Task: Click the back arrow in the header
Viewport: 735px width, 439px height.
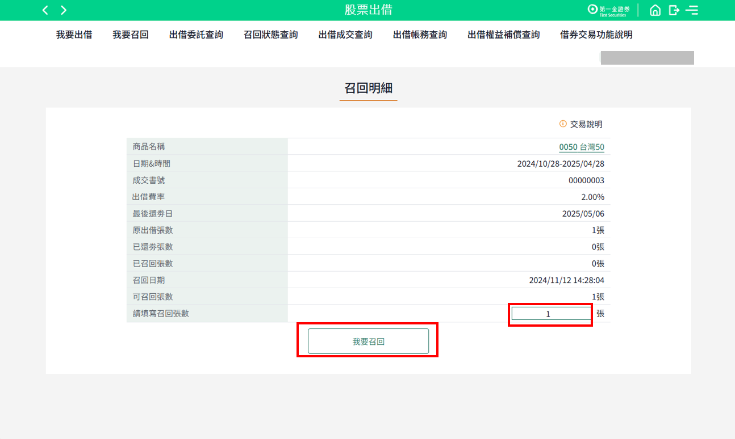Action: tap(45, 10)
